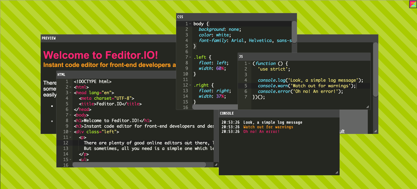The height and width of the screenshot is (189, 417).
Task: Fold the .right rule at CSS line 12
Action: tap(190, 85)
